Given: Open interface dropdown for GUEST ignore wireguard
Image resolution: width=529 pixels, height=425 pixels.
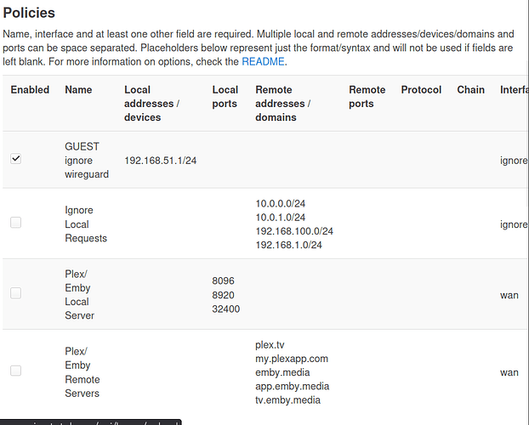Looking at the screenshot, I should pyautogui.click(x=515, y=161).
